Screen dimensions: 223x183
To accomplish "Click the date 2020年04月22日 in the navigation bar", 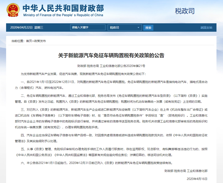I will [x=21, y=28].
